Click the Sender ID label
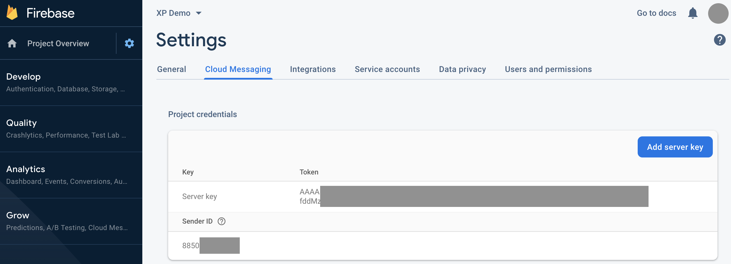The width and height of the screenshot is (731, 264). [197, 221]
